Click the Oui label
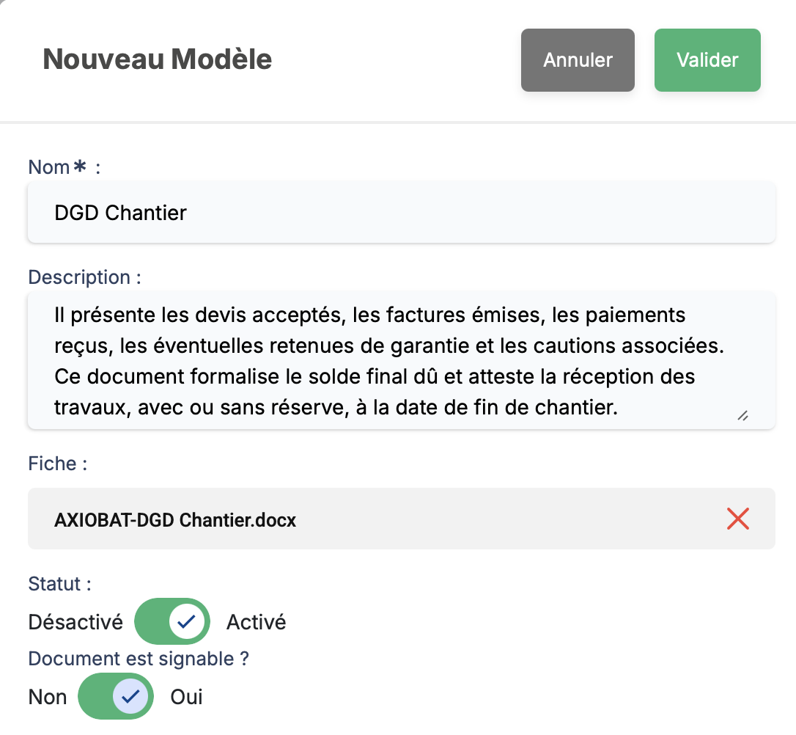Screen dimensions: 796x735 pyautogui.click(x=186, y=696)
